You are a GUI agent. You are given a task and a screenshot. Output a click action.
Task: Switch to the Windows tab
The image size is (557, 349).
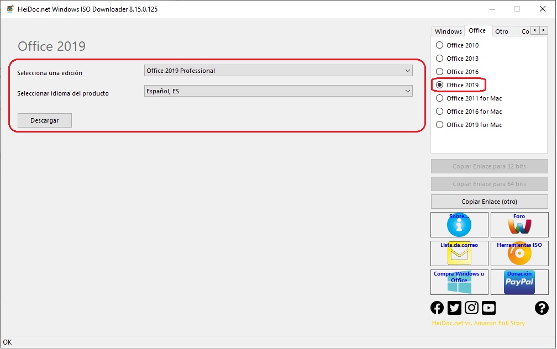(x=448, y=31)
